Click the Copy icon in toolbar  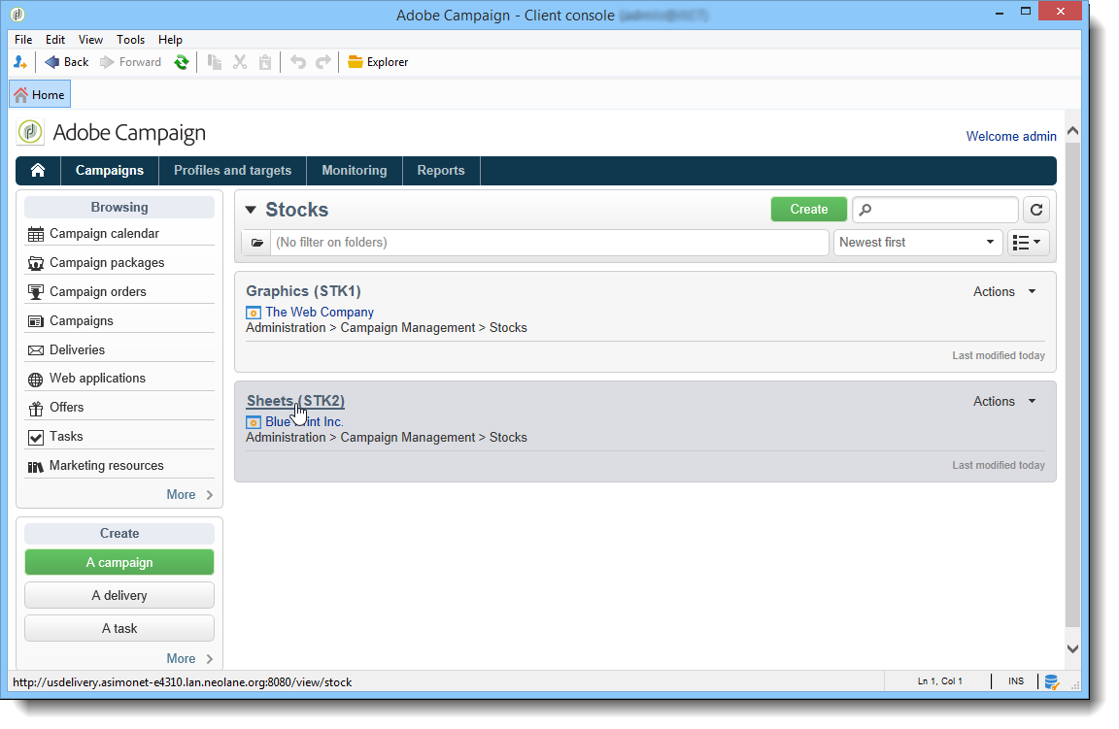(214, 62)
